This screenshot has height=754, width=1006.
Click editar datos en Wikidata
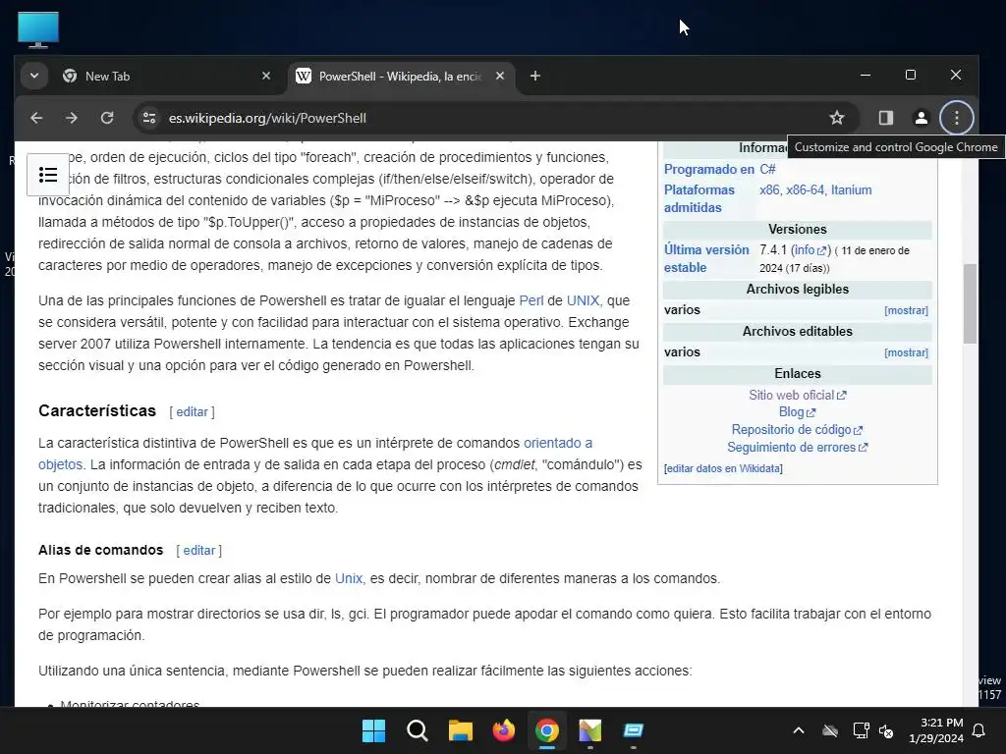click(x=723, y=468)
